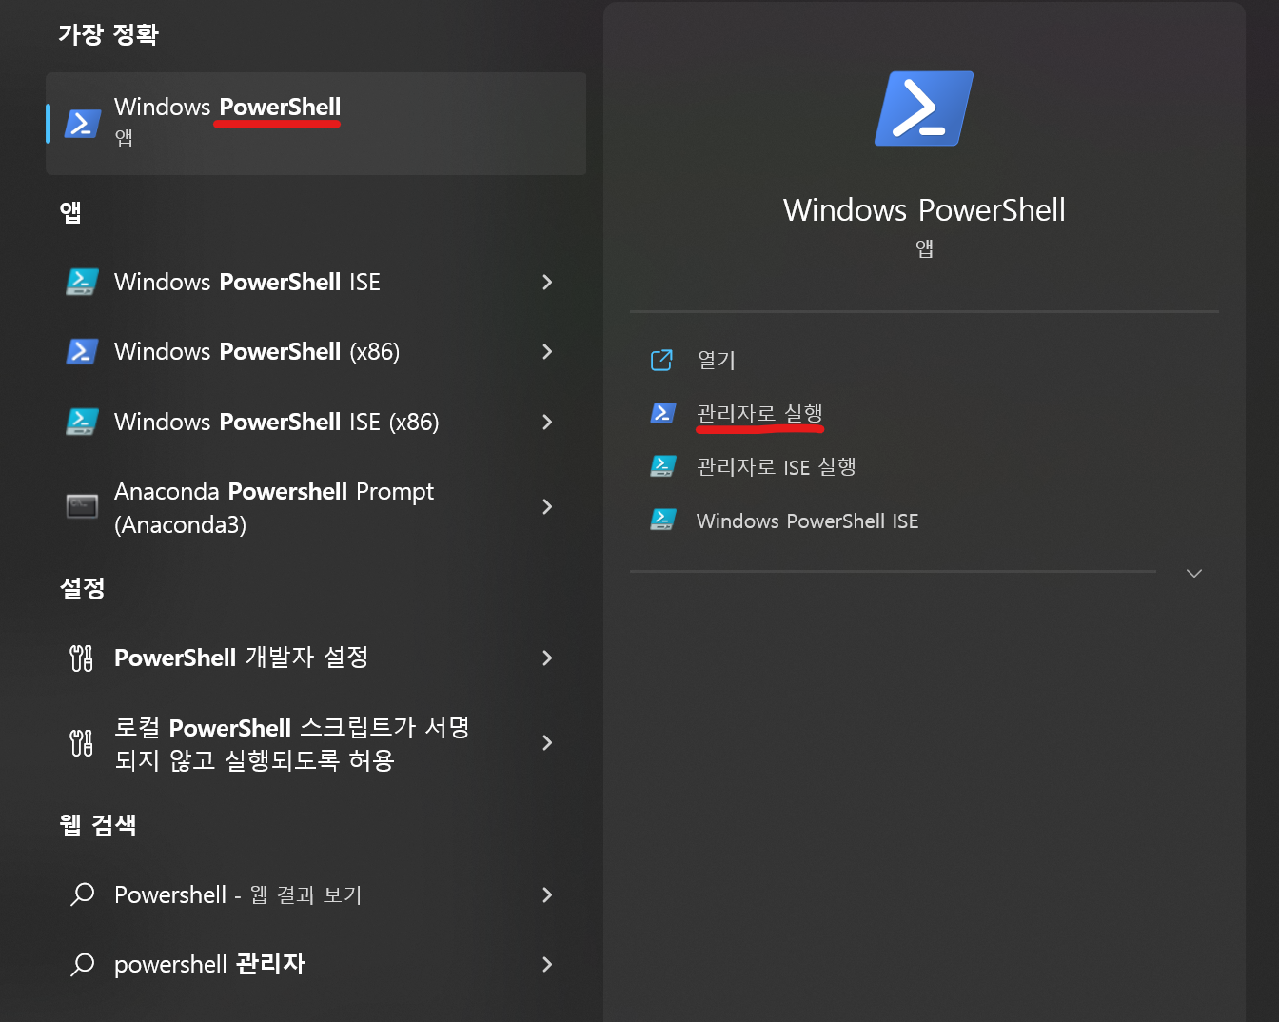Click the Windows PowerShell (x86) app icon
This screenshot has height=1022, width=1279.
(82, 351)
